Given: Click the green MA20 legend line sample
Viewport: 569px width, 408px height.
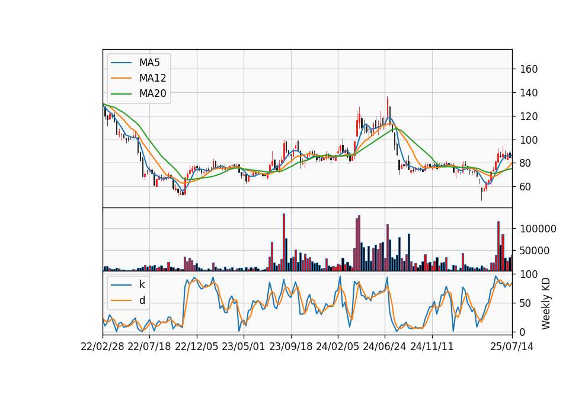Looking at the screenshot, I should pyautogui.click(x=121, y=93).
